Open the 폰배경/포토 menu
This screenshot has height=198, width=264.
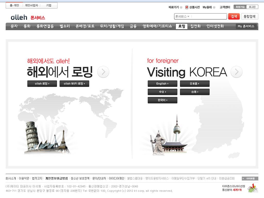85,26
